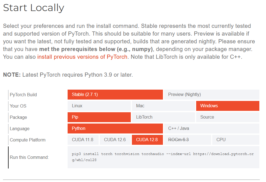
Task: Select Python as the language
Action: click(x=115, y=129)
